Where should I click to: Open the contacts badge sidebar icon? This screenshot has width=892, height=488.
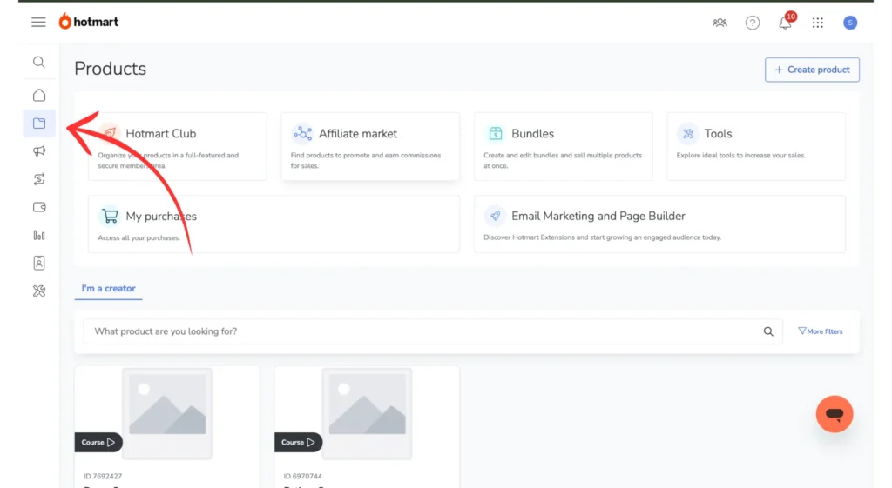pos(38,263)
